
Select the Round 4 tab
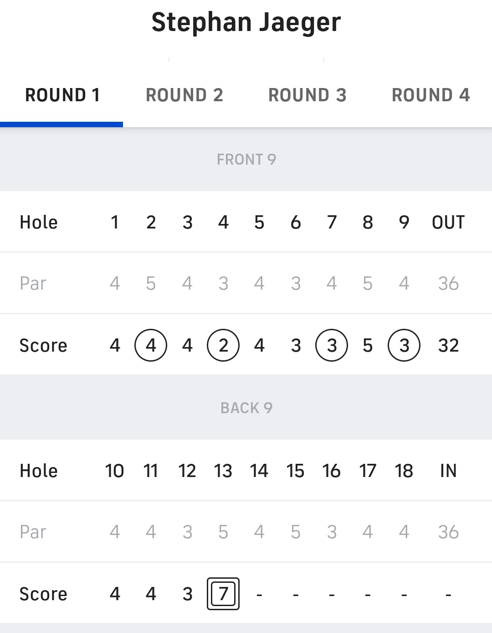430,95
